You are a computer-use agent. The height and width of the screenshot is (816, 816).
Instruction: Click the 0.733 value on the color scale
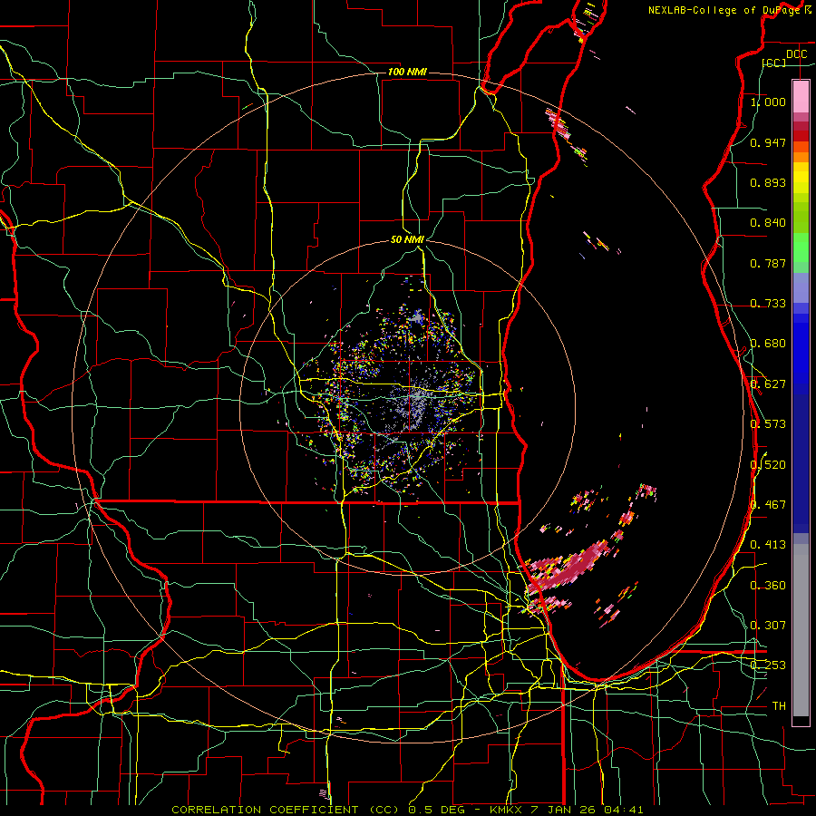coord(768,304)
